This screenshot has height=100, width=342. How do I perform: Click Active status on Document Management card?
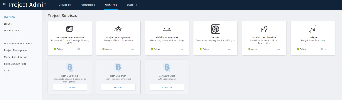pos(59,49)
